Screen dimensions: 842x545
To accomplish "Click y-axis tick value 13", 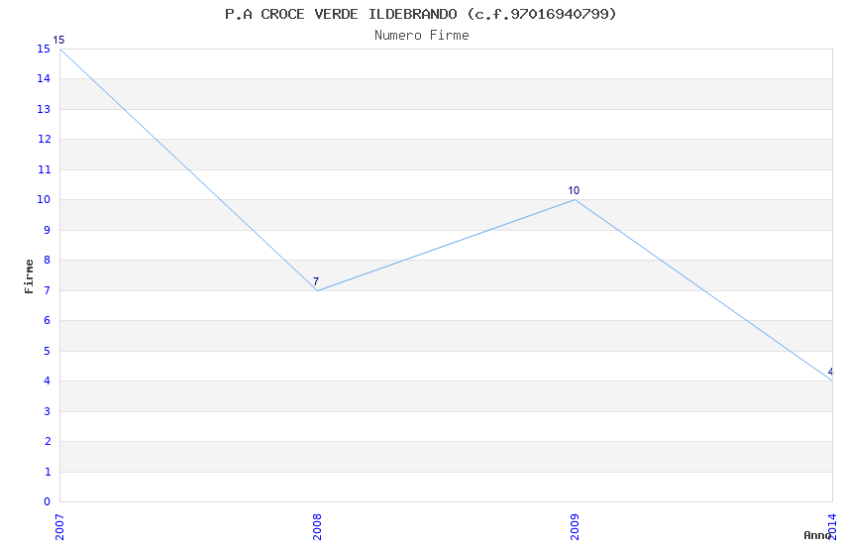I will pos(44,110).
